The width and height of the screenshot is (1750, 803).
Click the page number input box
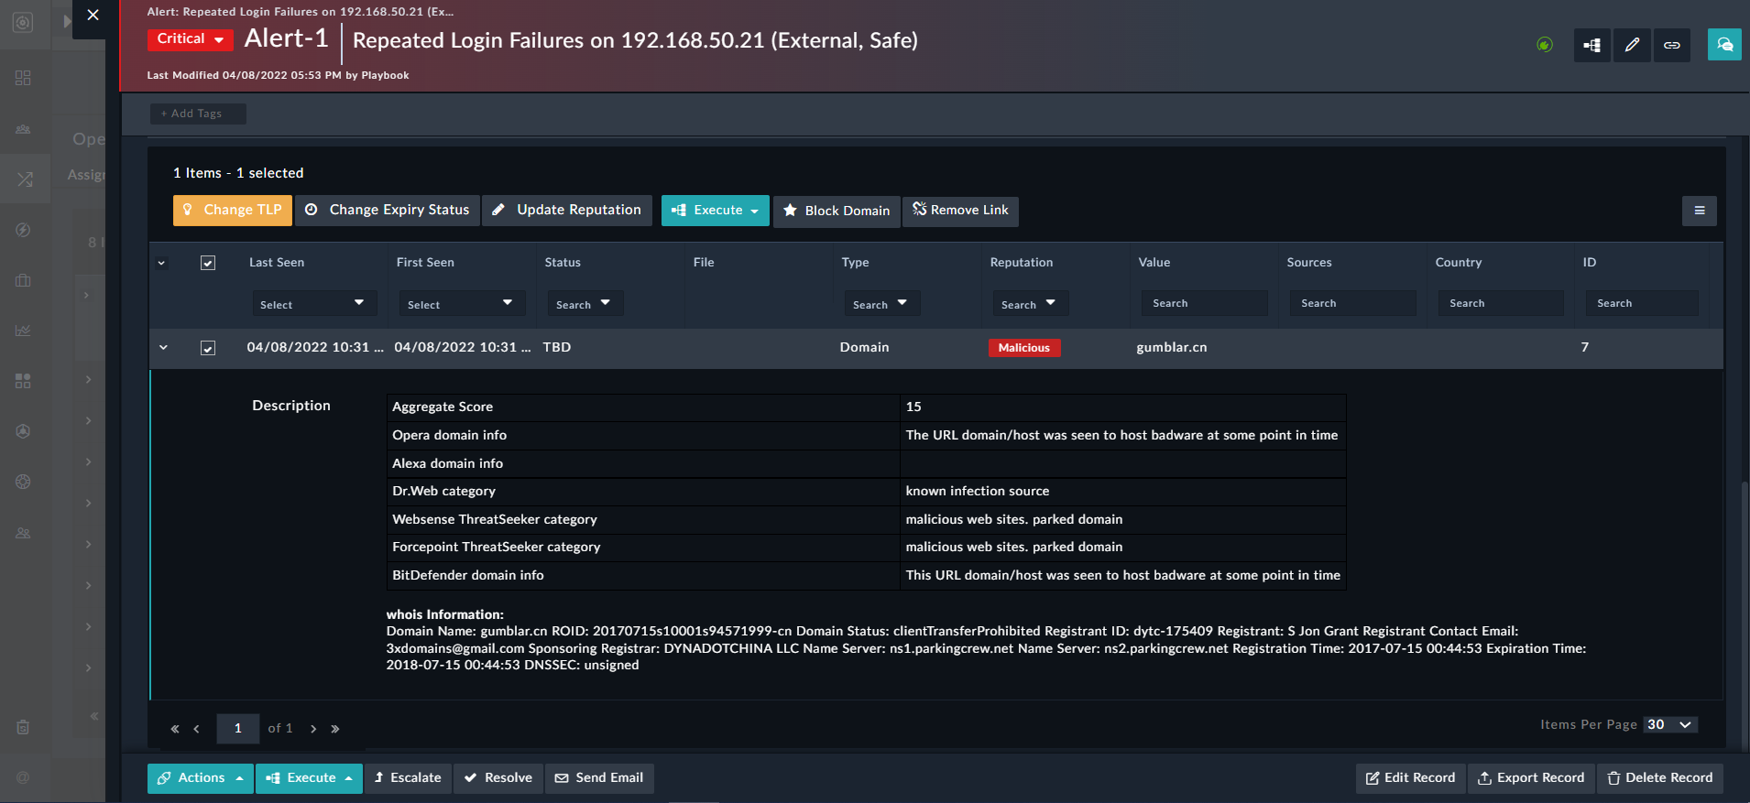click(238, 729)
